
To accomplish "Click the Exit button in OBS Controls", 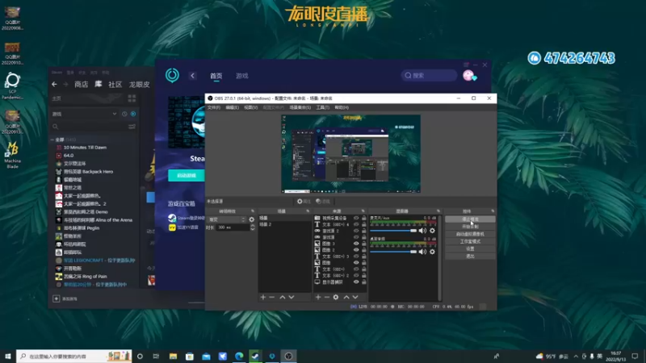I will pos(470,256).
